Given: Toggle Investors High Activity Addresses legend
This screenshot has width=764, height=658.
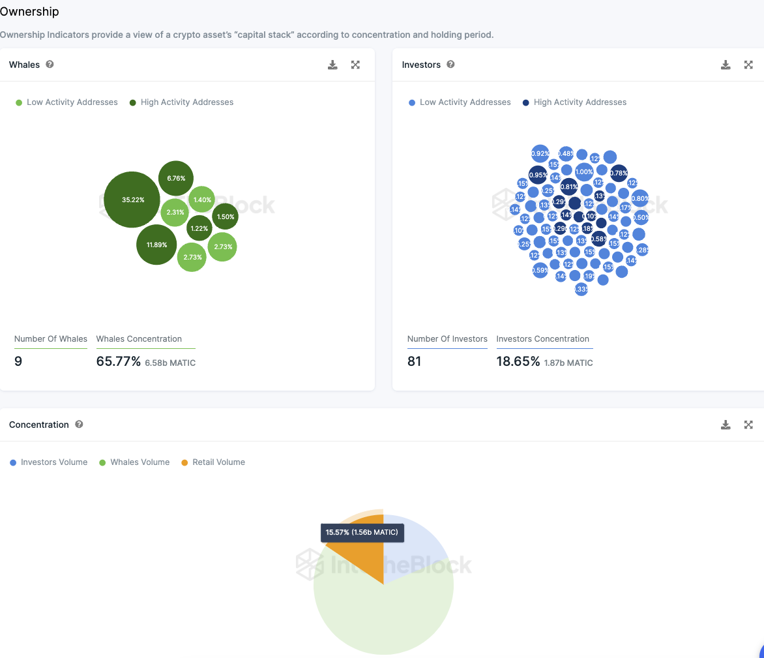Looking at the screenshot, I should (574, 102).
